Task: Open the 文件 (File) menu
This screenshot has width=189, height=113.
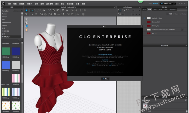Action: pos(9,4)
